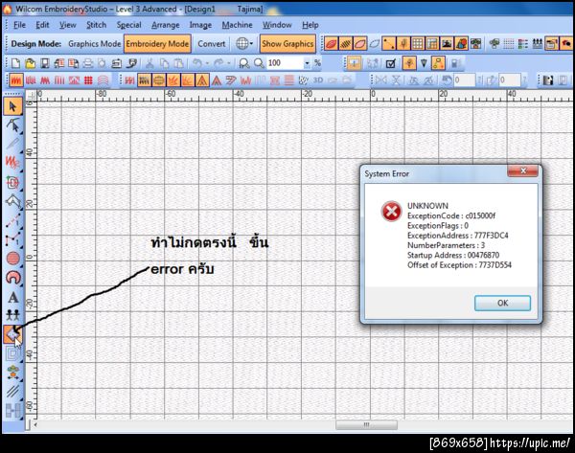Click the grayed Print icon
The image size is (575, 453).
click(x=87, y=63)
